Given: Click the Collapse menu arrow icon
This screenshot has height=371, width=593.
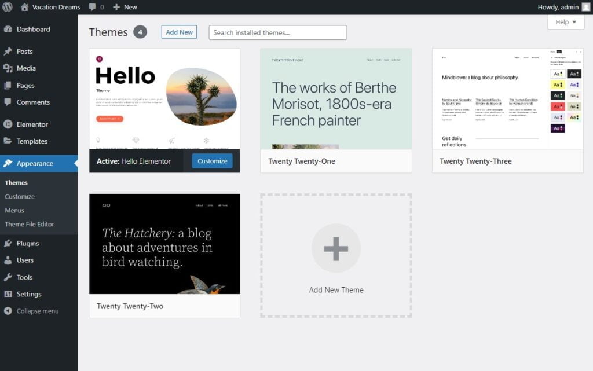Looking at the screenshot, I should tap(8, 311).
